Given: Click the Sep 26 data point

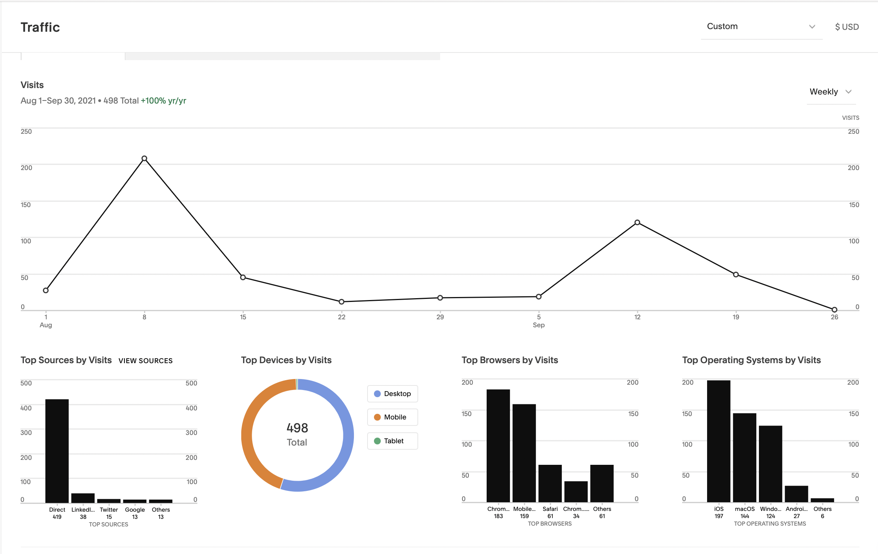Looking at the screenshot, I should coord(834,309).
